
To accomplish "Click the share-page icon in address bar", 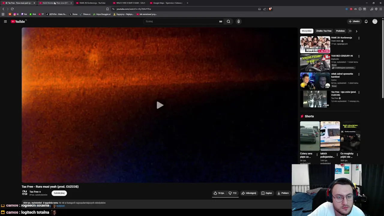I will click(265, 9).
